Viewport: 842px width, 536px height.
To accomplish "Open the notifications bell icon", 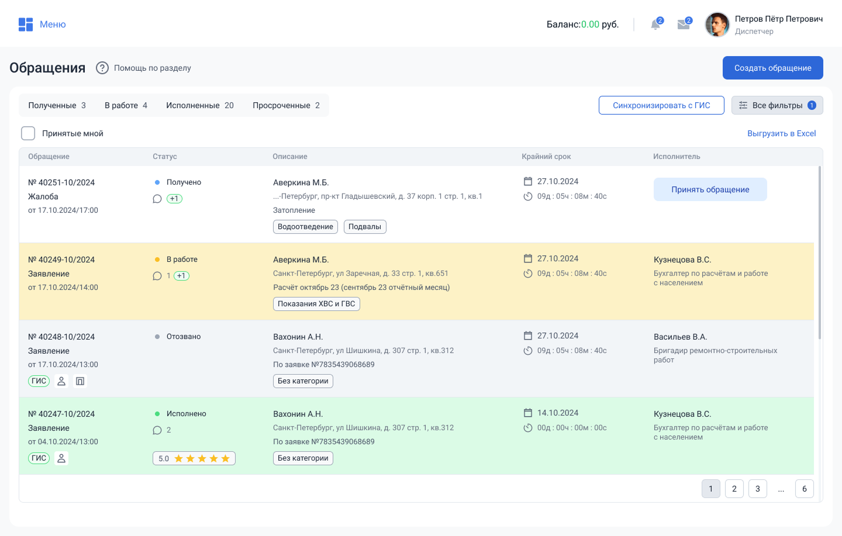I will pyautogui.click(x=655, y=25).
